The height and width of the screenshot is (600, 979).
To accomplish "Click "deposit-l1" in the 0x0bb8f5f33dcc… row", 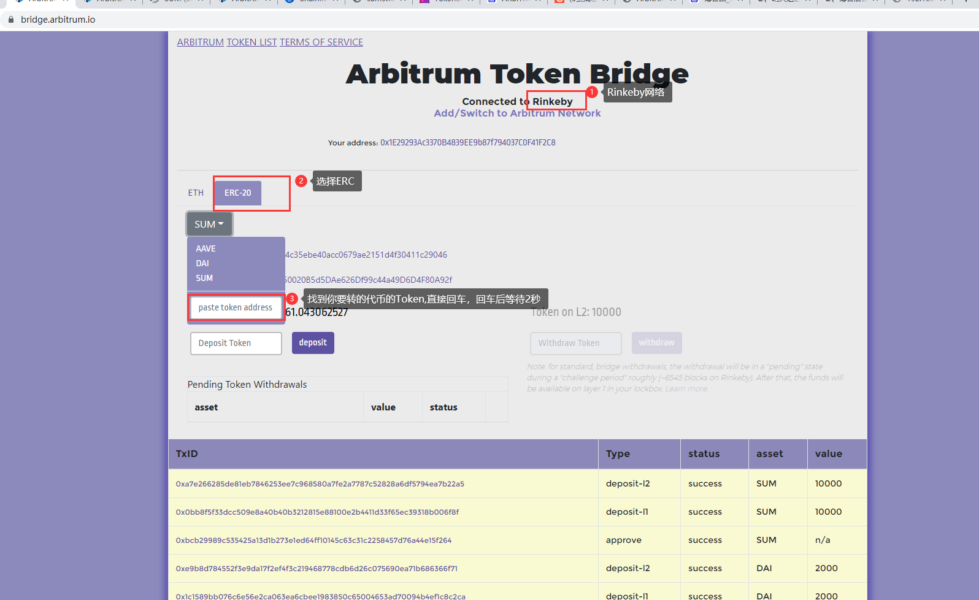I will coord(627,512).
